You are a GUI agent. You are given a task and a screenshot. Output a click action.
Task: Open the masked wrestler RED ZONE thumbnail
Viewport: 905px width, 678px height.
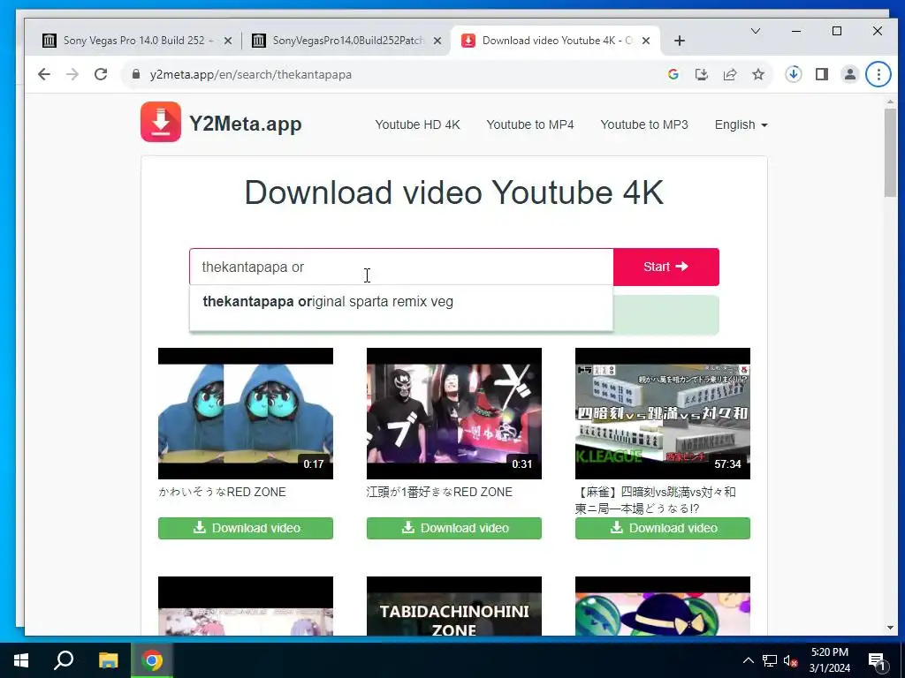point(453,413)
